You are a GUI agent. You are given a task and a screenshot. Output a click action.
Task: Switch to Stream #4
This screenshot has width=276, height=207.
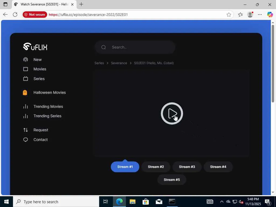pos(218,167)
